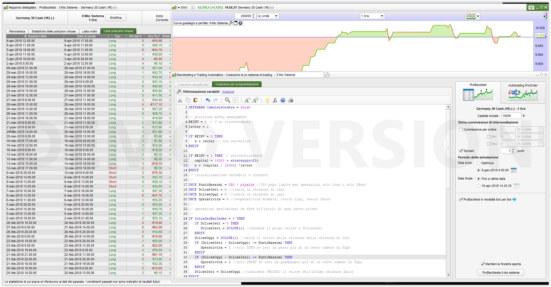Open the 1 Ora timeframe dropdown
Image resolution: width=551 pixels, height=287 pixels.
point(382,16)
